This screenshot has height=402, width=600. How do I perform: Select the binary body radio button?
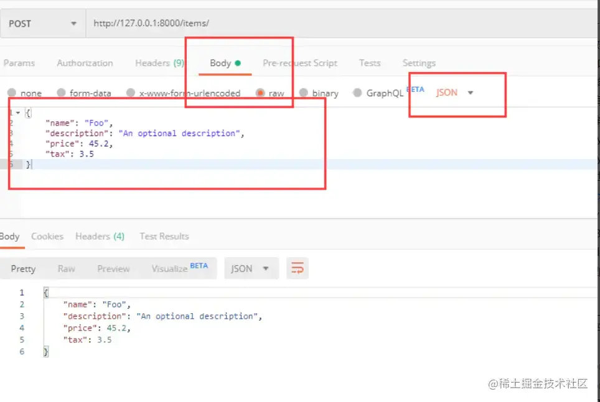pyautogui.click(x=304, y=93)
